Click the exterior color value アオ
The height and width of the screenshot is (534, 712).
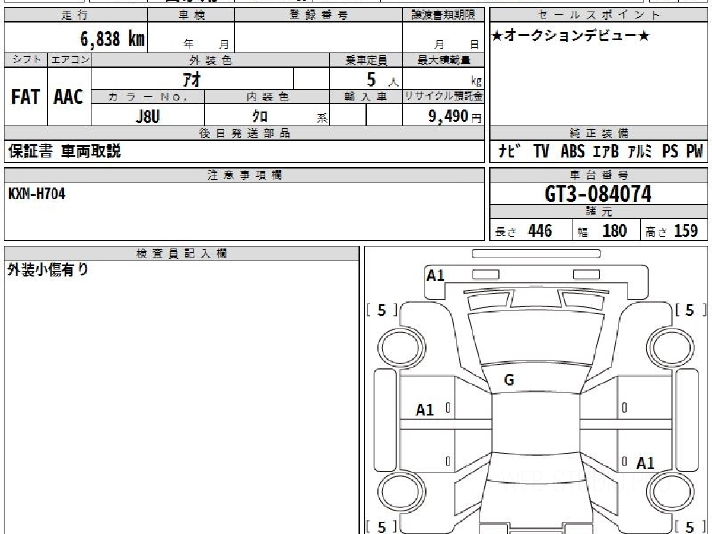[192, 80]
